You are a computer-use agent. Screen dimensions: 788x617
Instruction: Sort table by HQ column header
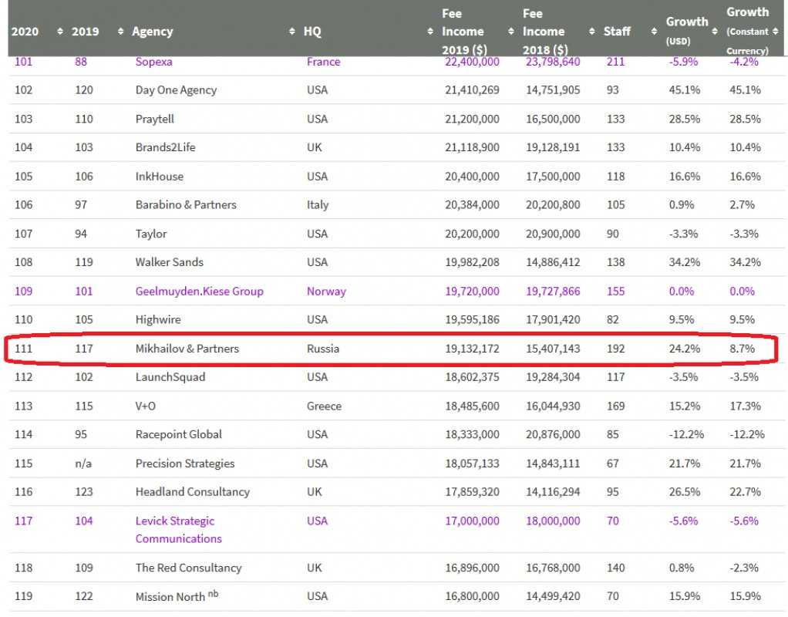point(312,31)
